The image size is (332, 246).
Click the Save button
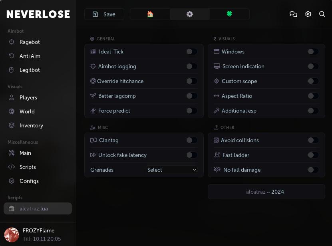104,14
